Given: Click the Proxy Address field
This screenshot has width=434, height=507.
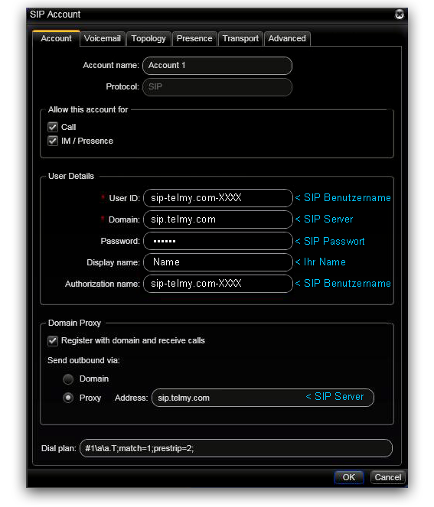Looking at the screenshot, I should [263, 398].
